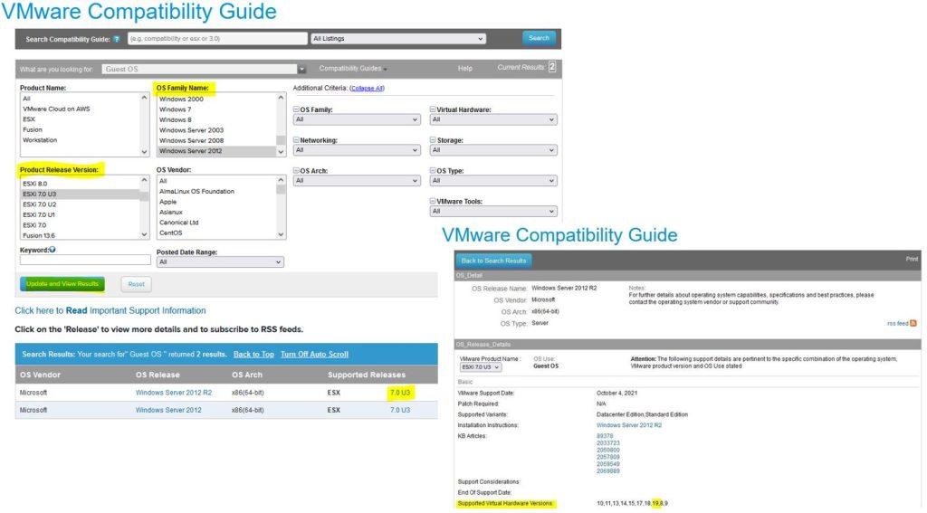Select Windows Server 2008 in OS Family Name list
The width and height of the screenshot is (927, 513).
[216, 140]
